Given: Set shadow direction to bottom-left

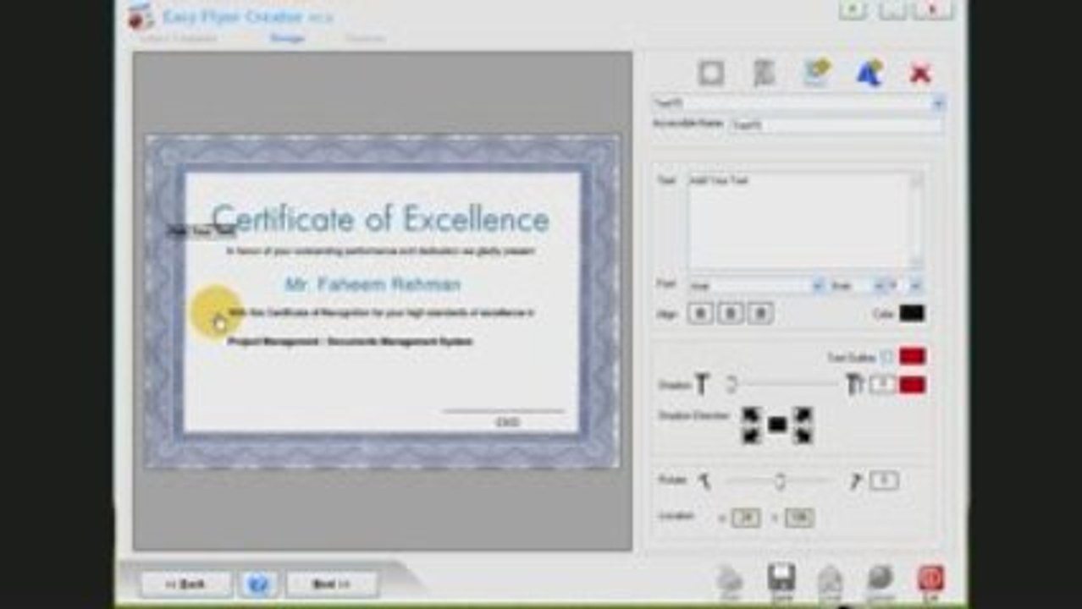Looking at the screenshot, I should [x=750, y=436].
